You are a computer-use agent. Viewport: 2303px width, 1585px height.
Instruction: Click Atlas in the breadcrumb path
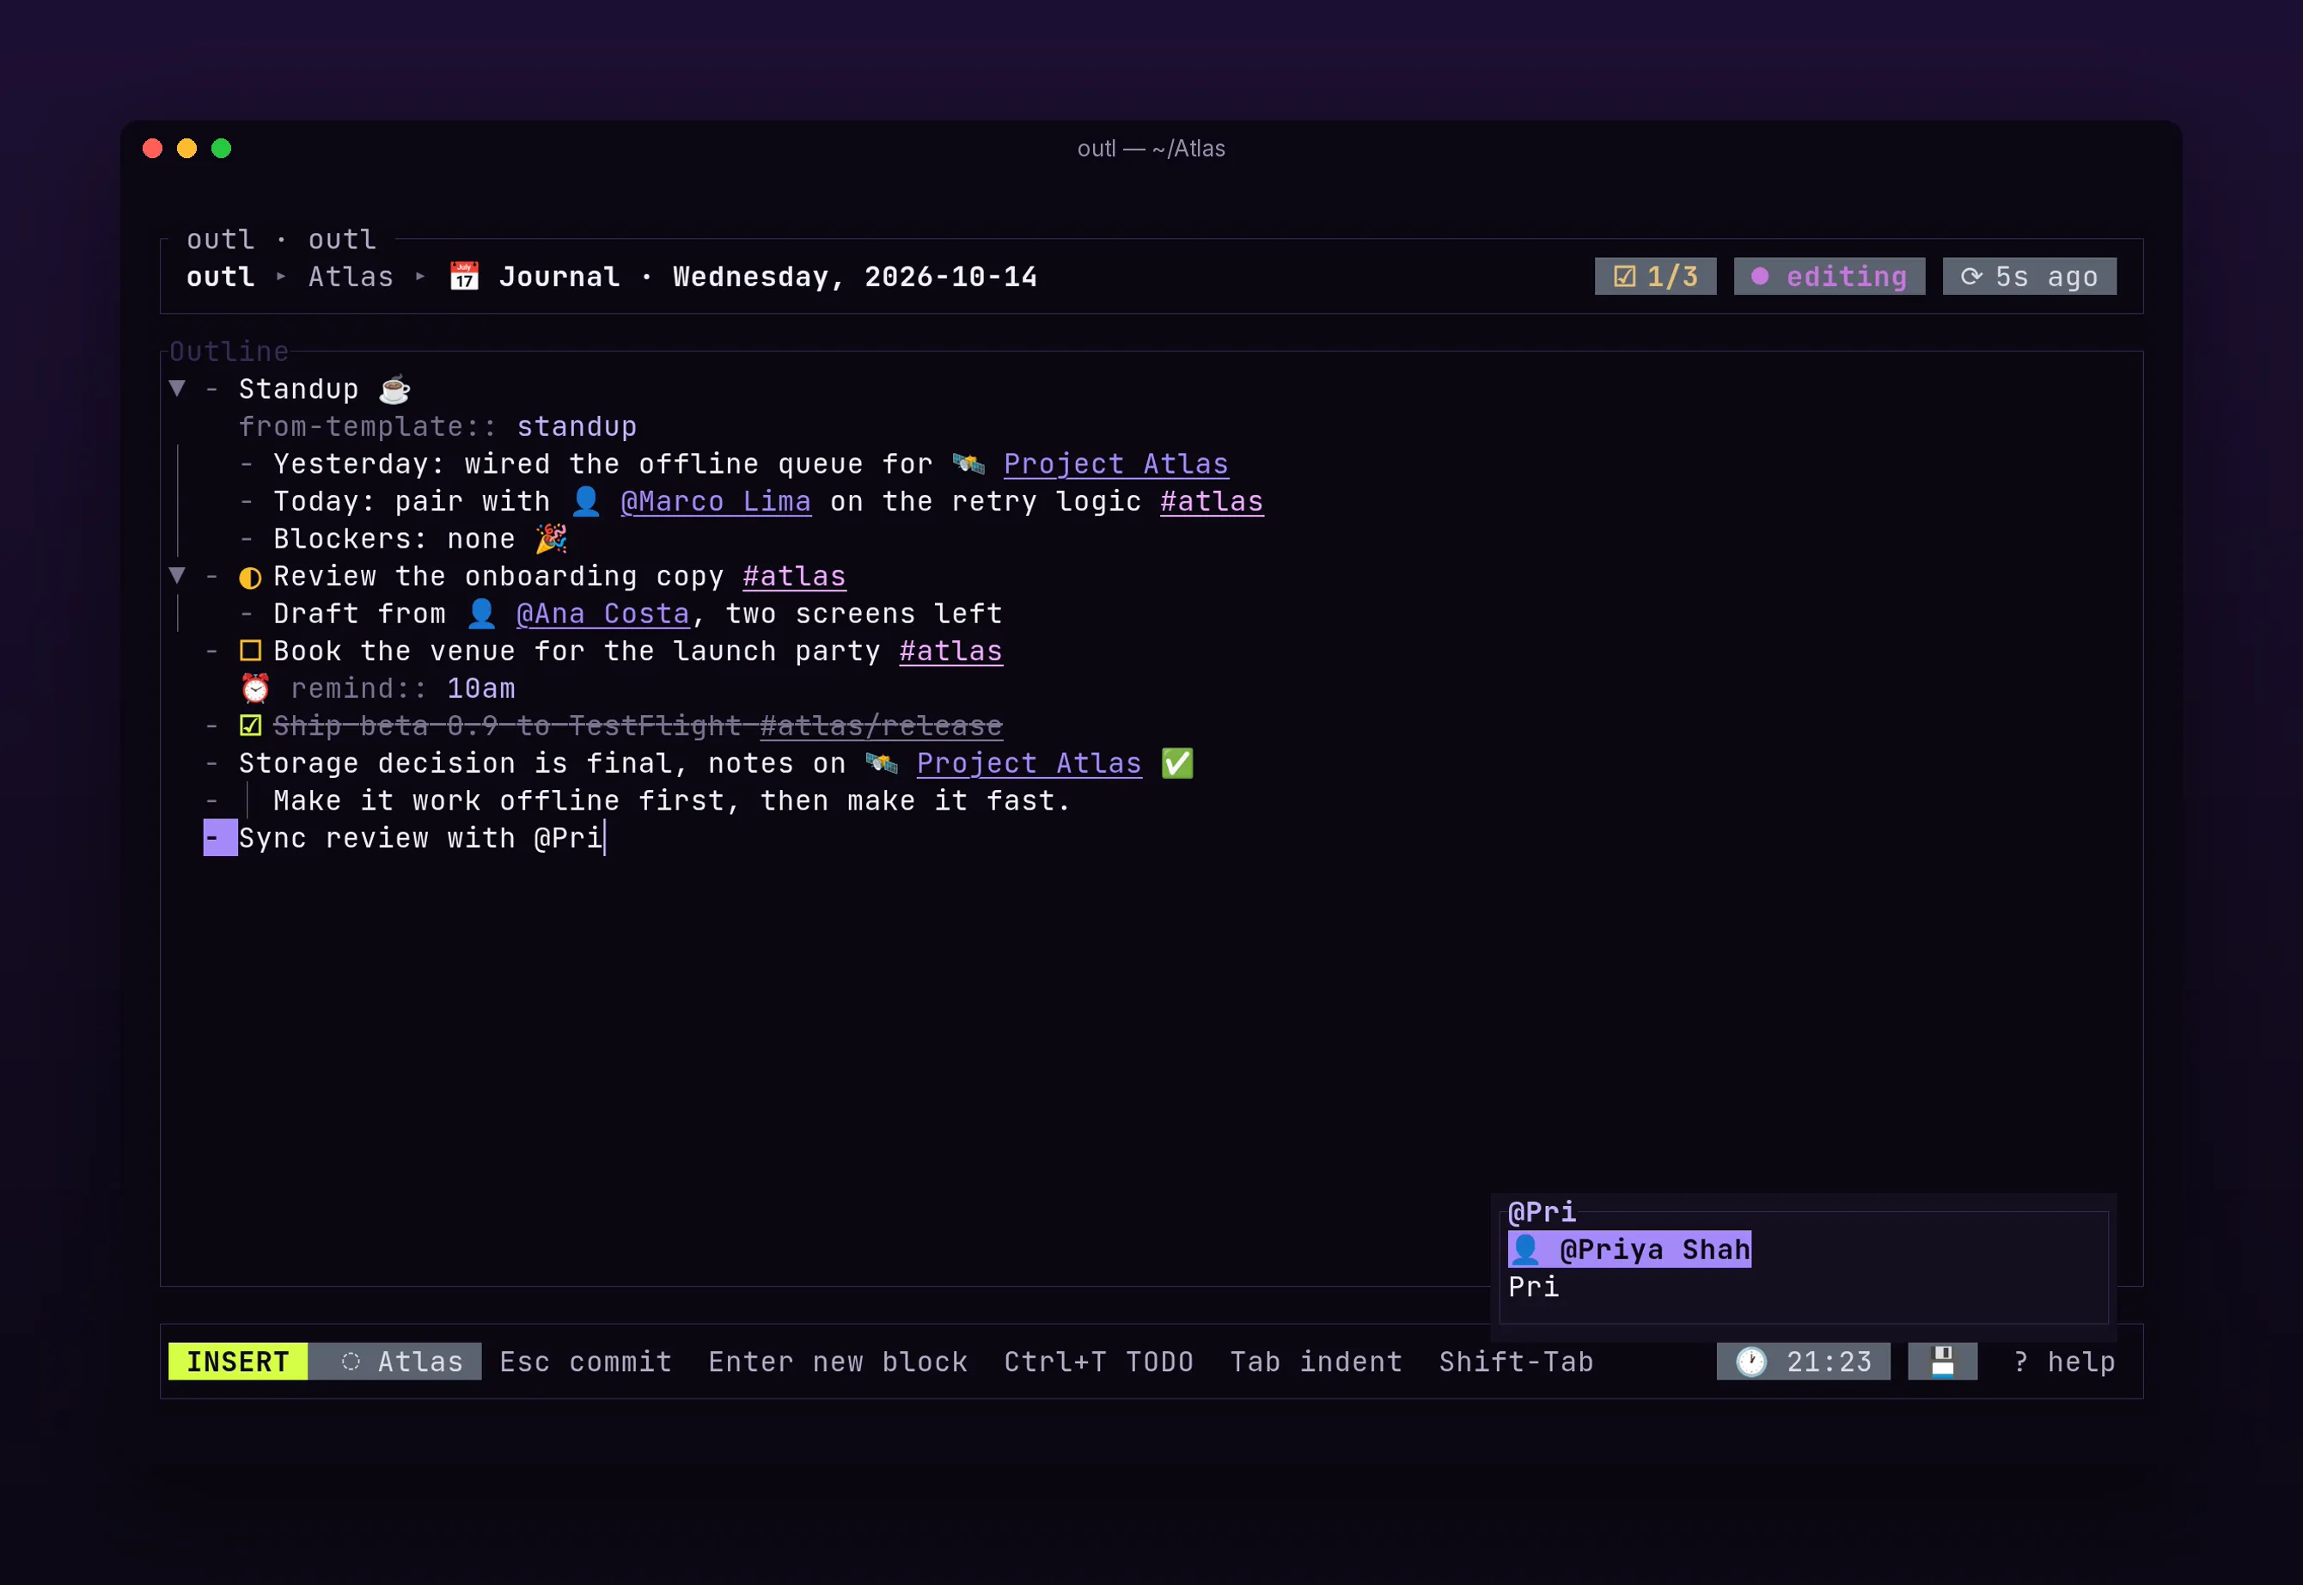click(351, 276)
